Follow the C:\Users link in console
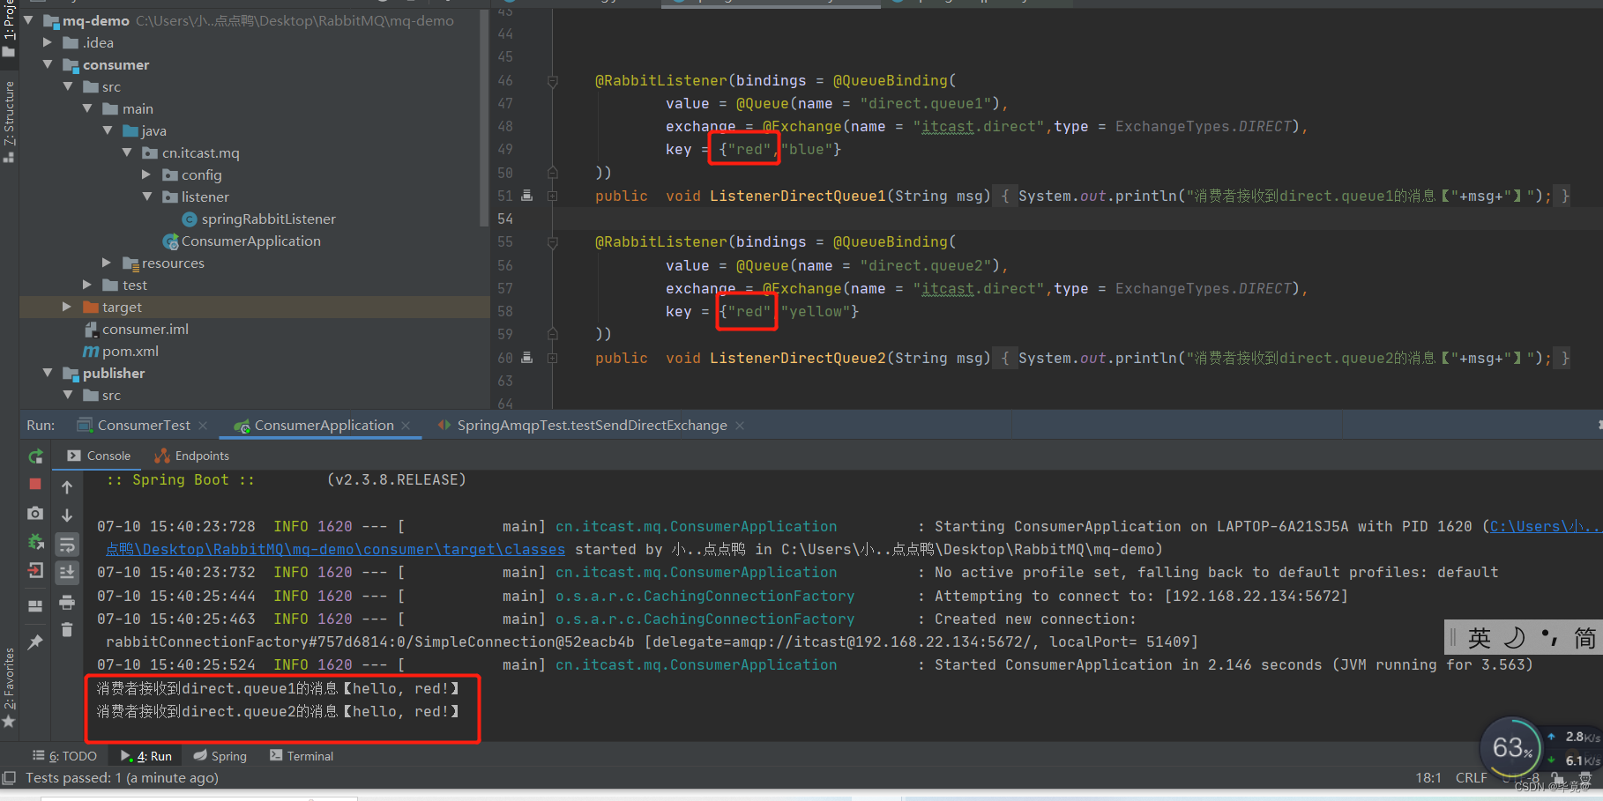1603x801 pixels. [x=1544, y=526]
